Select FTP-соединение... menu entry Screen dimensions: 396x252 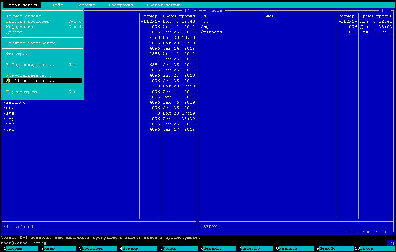point(29,75)
